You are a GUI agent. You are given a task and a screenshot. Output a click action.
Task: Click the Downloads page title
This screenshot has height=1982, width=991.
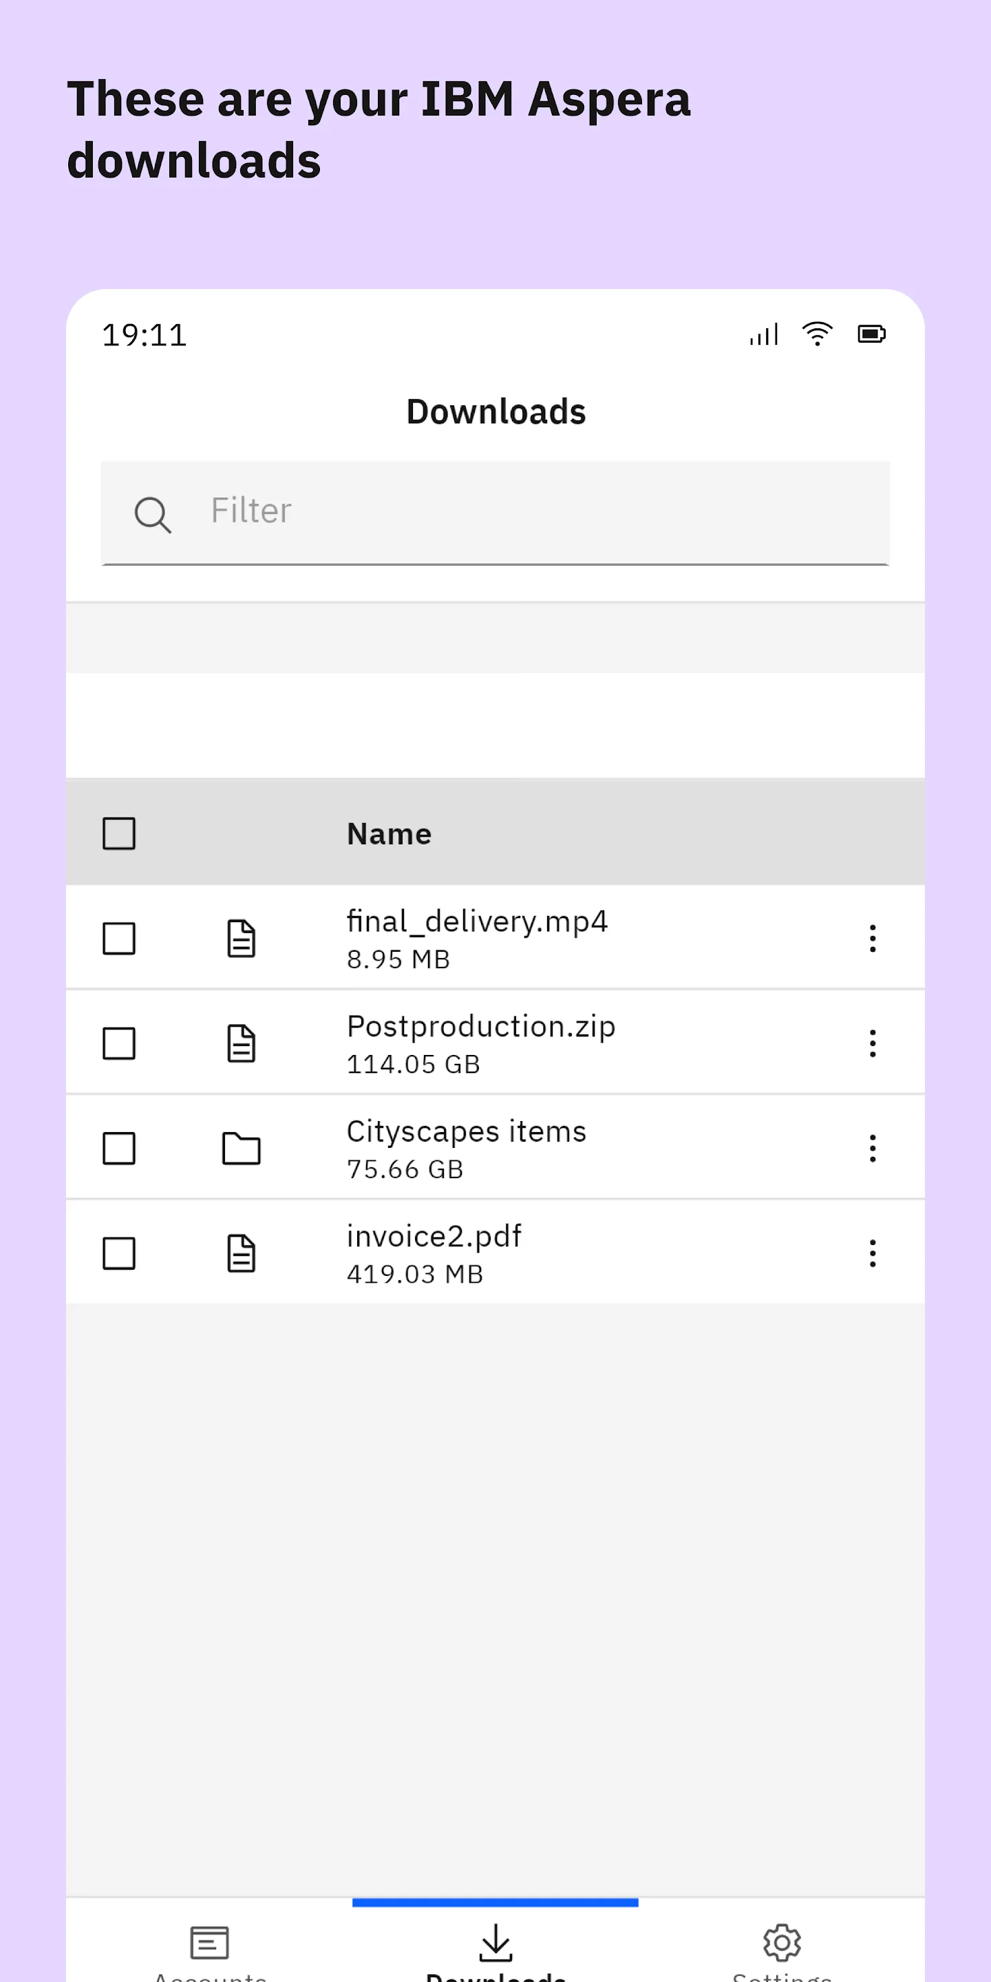click(495, 412)
